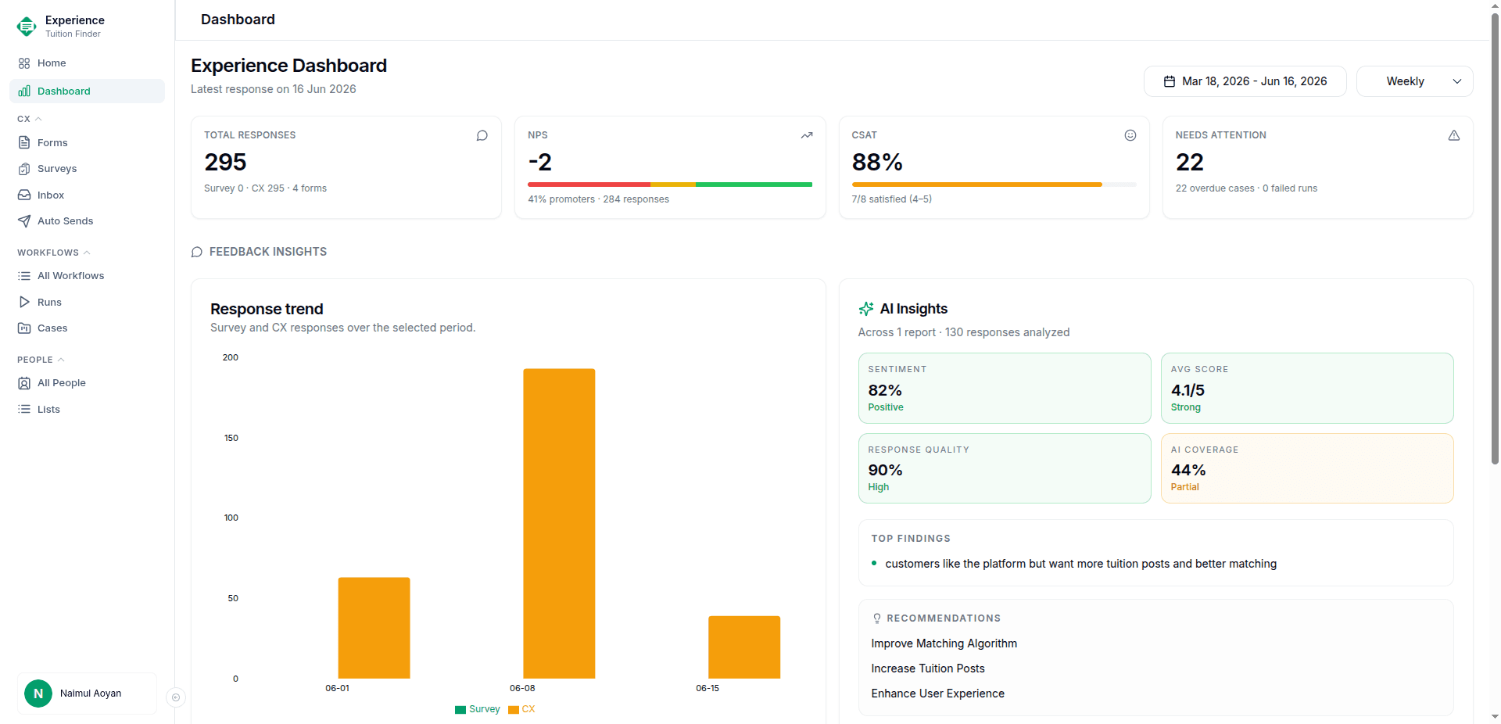Click the speech bubble icon in Total Responses card
Image resolution: width=1501 pixels, height=724 pixels.
482,136
